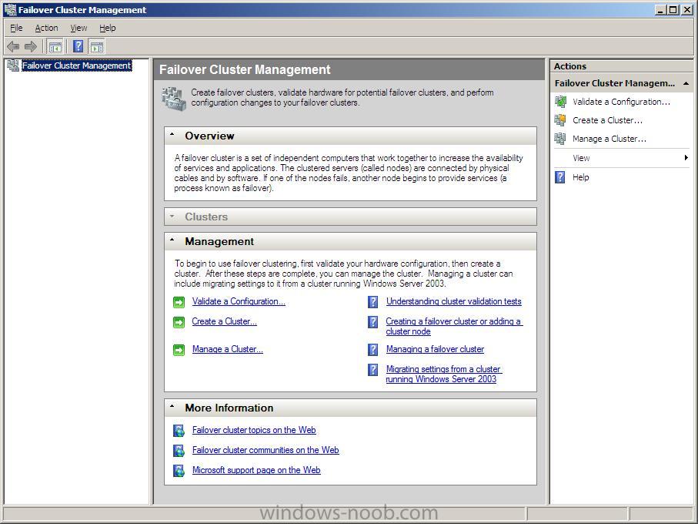
Task: Click the Forward arrow toolbar icon
Action: (31, 46)
